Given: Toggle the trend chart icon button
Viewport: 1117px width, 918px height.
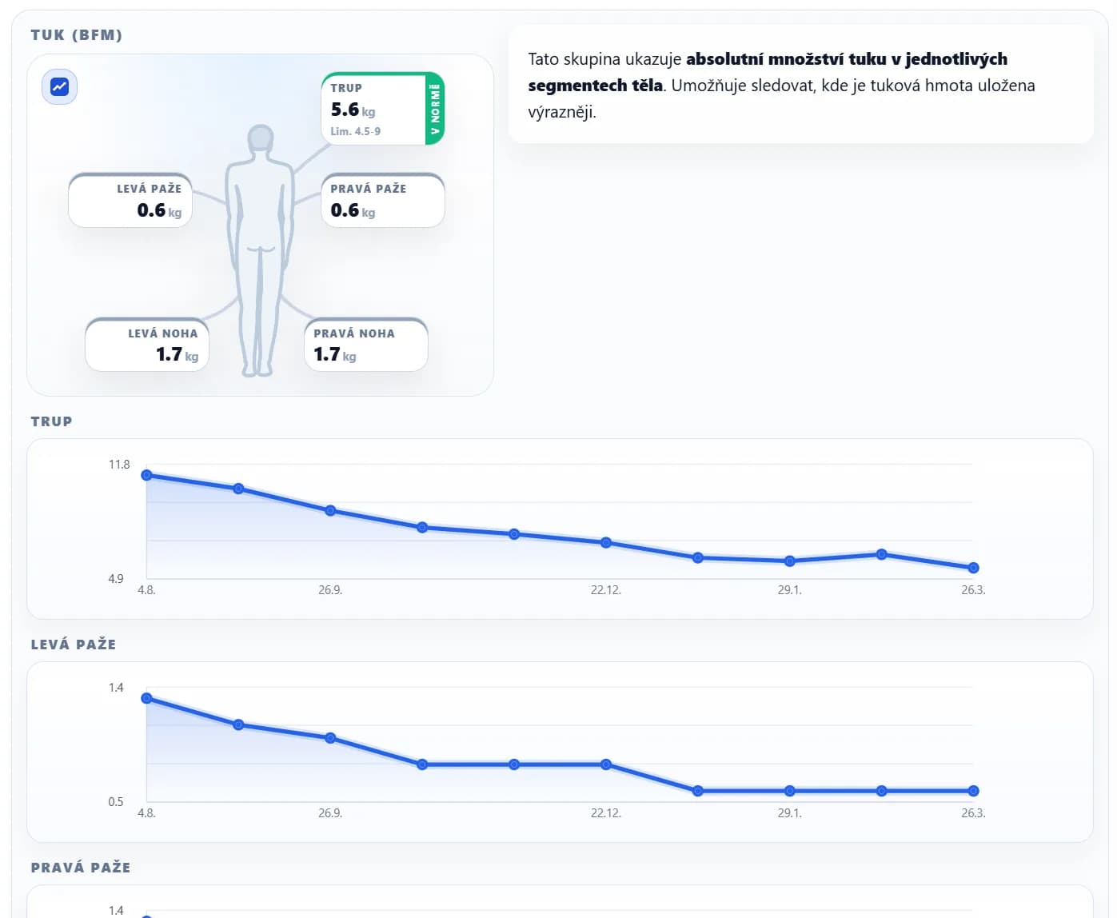Looking at the screenshot, I should point(59,86).
